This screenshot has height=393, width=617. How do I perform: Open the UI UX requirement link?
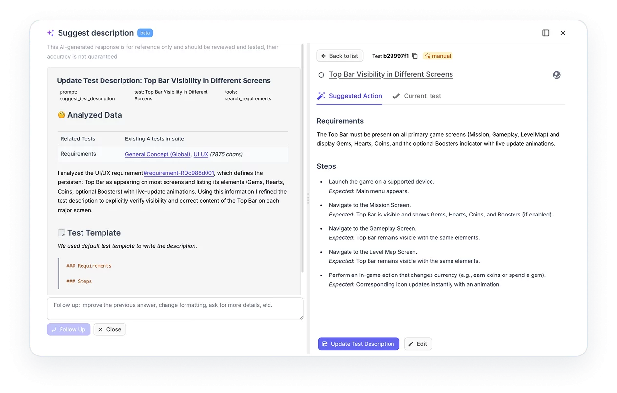pyautogui.click(x=201, y=154)
